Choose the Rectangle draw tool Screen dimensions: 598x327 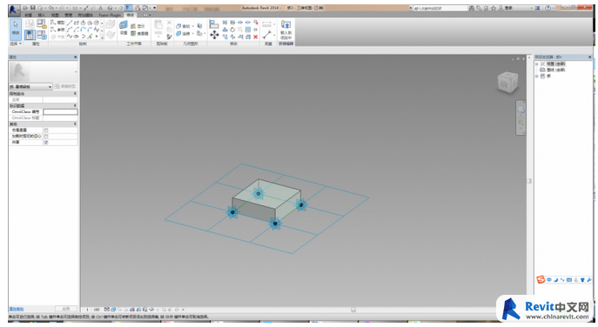77,23
